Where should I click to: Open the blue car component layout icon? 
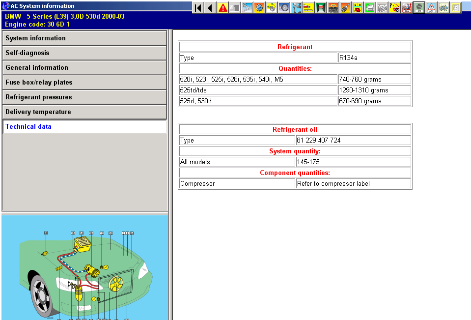tap(444, 8)
